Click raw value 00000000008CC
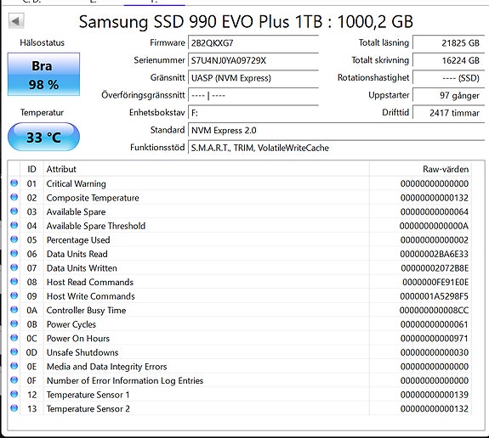 [434, 311]
